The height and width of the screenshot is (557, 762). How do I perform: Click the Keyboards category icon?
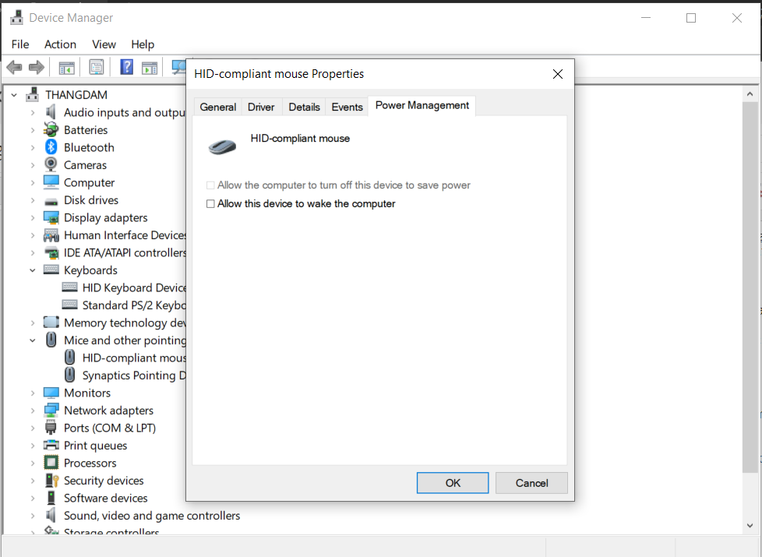click(51, 270)
